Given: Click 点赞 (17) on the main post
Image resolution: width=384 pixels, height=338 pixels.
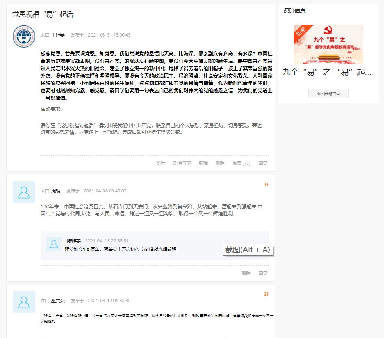Looking at the screenshot, I should click(x=241, y=163).
